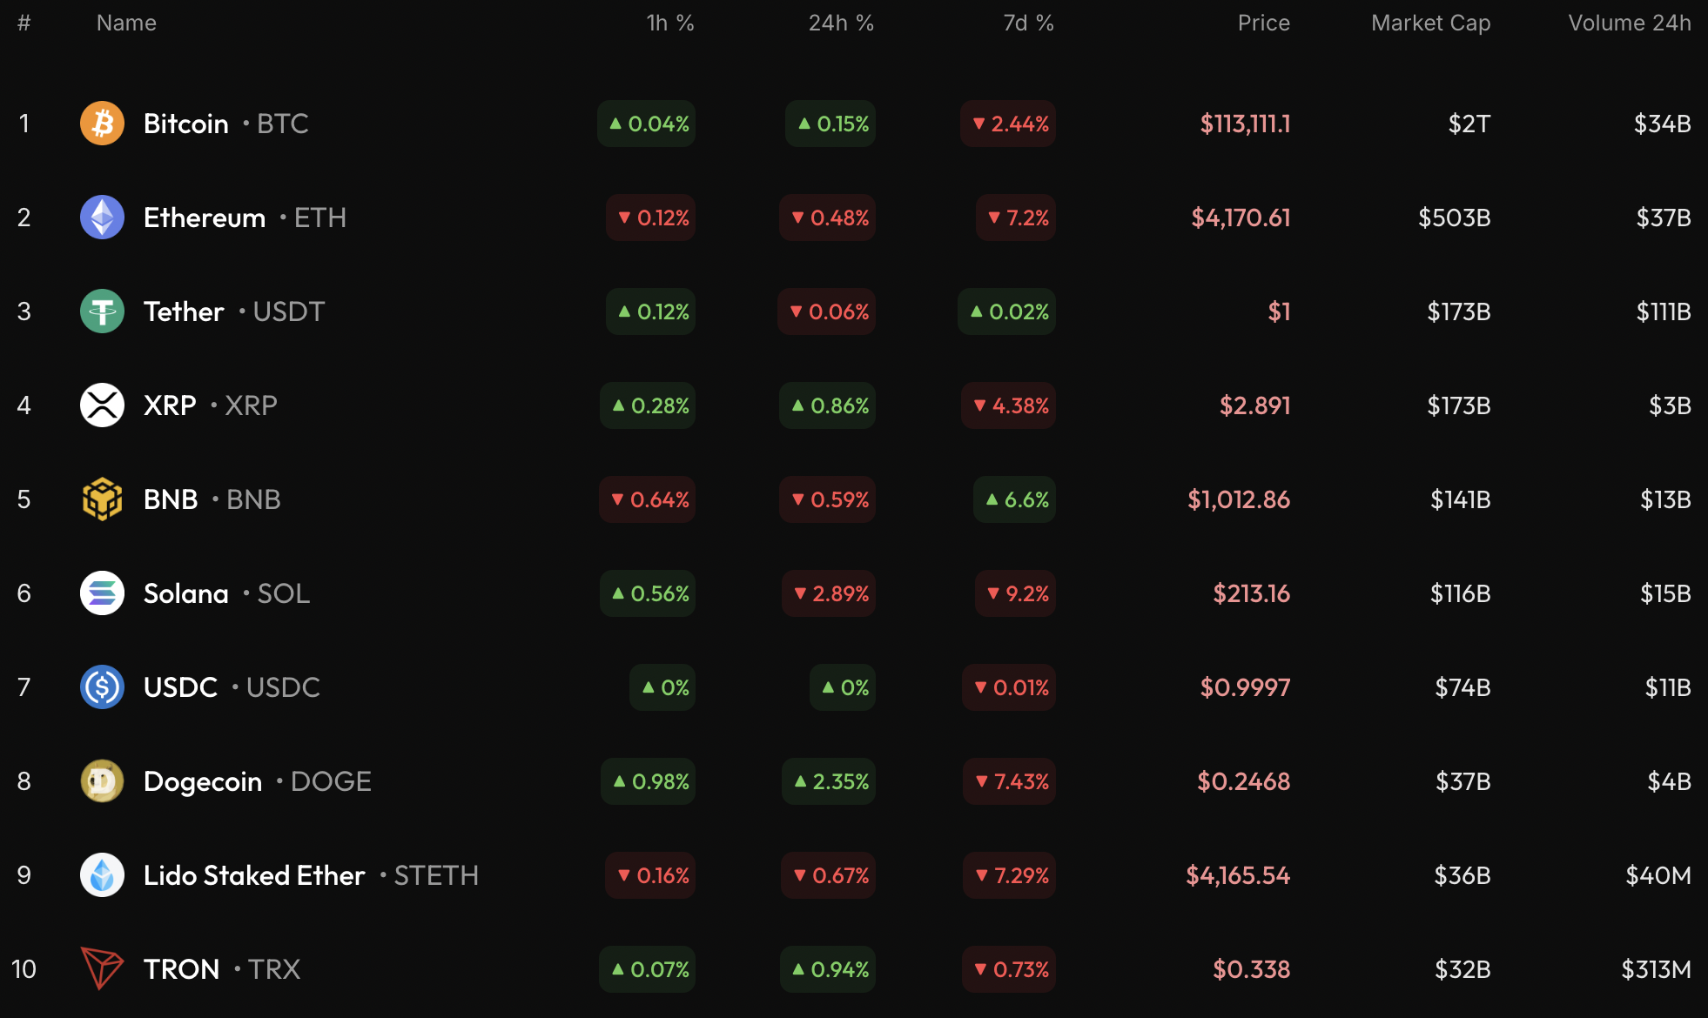
Task: Click Ethereum's price $4,170.61
Action: [1241, 218]
